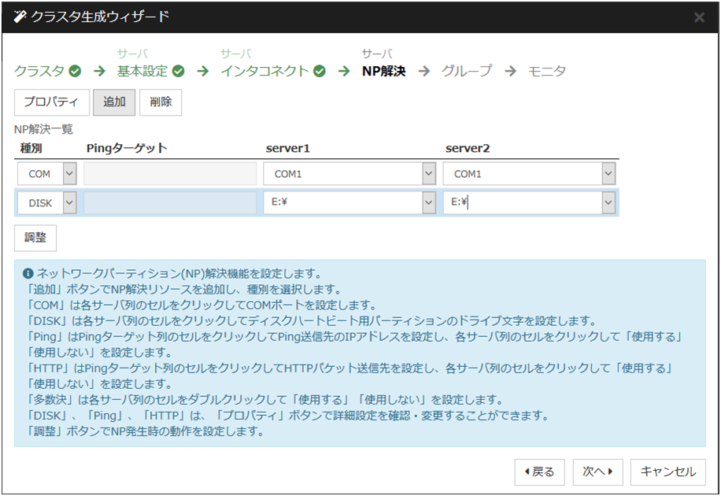Click the arrow between NP解決 and グループ
Viewport: 721px width, 496px height.
(424, 72)
